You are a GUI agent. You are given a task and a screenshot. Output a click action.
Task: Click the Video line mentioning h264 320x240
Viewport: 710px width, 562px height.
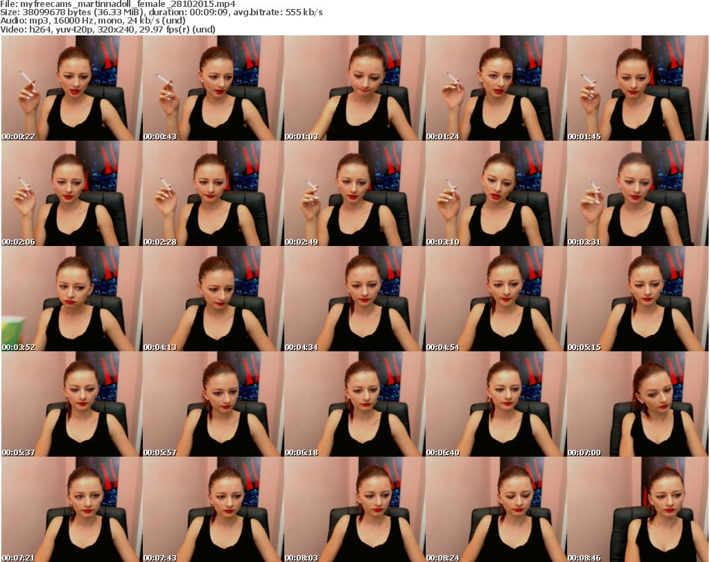pos(107,29)
